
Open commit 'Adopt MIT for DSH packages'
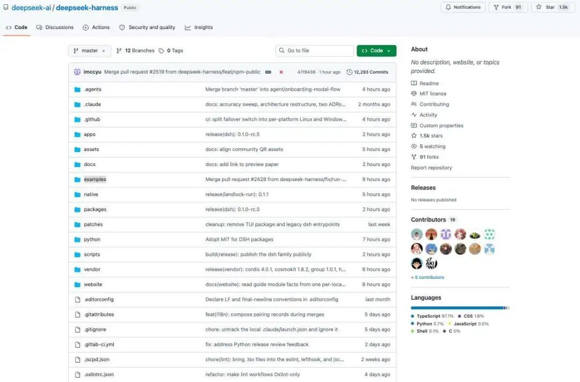240,240
